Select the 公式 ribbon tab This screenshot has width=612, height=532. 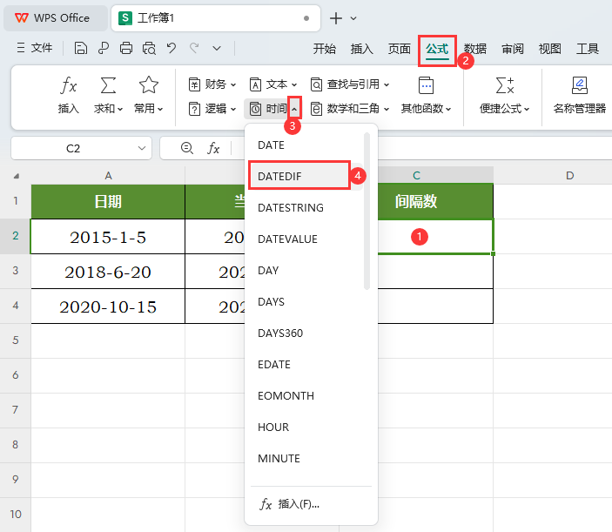click(437, 50)
